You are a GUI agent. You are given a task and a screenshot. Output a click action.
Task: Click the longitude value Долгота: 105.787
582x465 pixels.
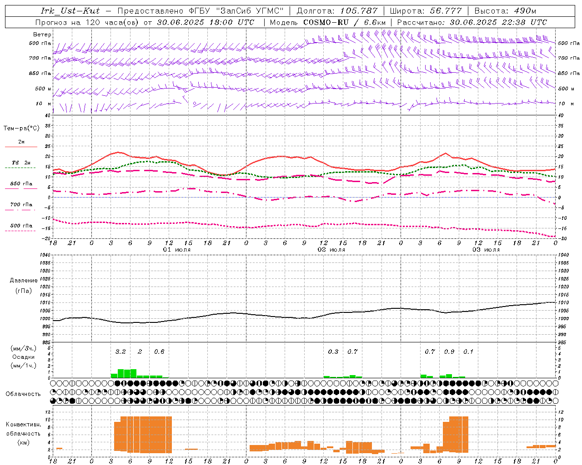coord(337,11)
